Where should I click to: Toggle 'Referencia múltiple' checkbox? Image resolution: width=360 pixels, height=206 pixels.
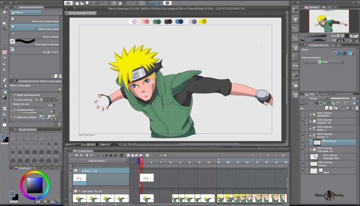click(15, 117)
